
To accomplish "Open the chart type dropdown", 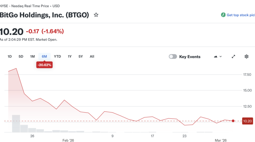I will tap(218, 56).
